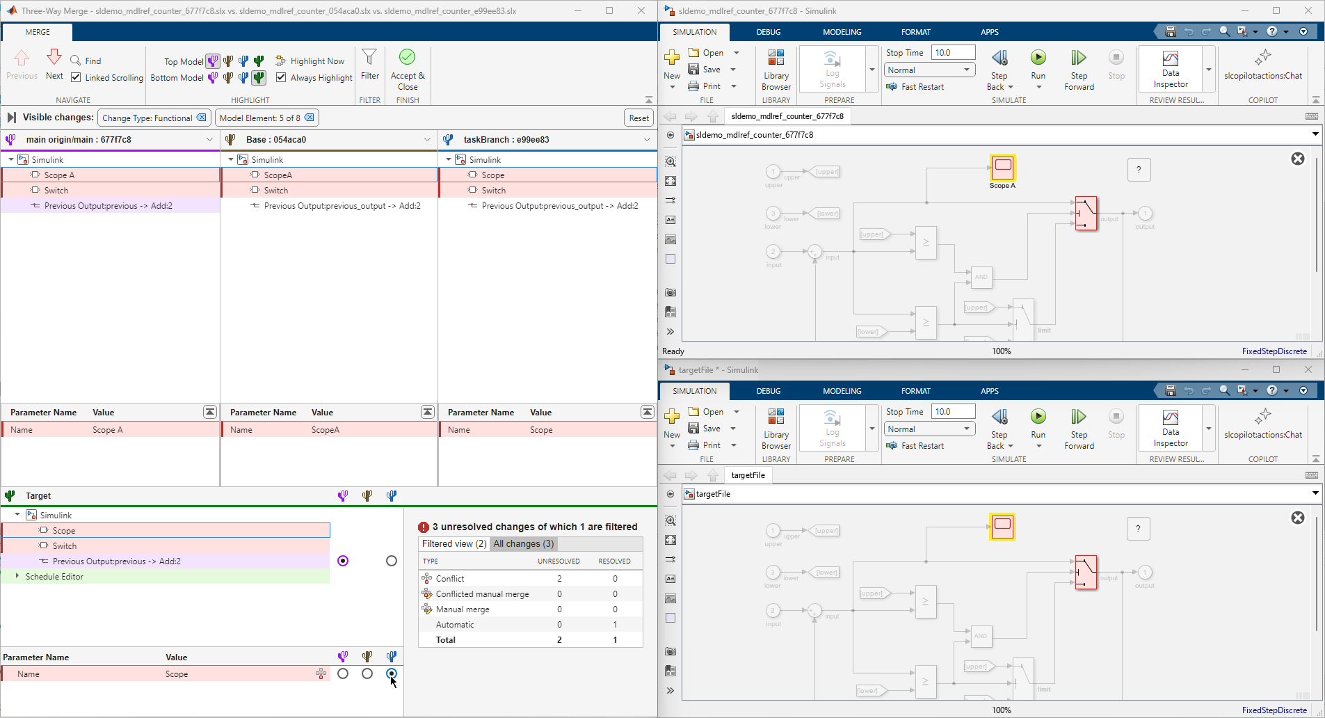This screenshot has width=1325, height=718.
Task: Open Normal simulation mode dropdown in targetFile window
Action: coord(930,429)
